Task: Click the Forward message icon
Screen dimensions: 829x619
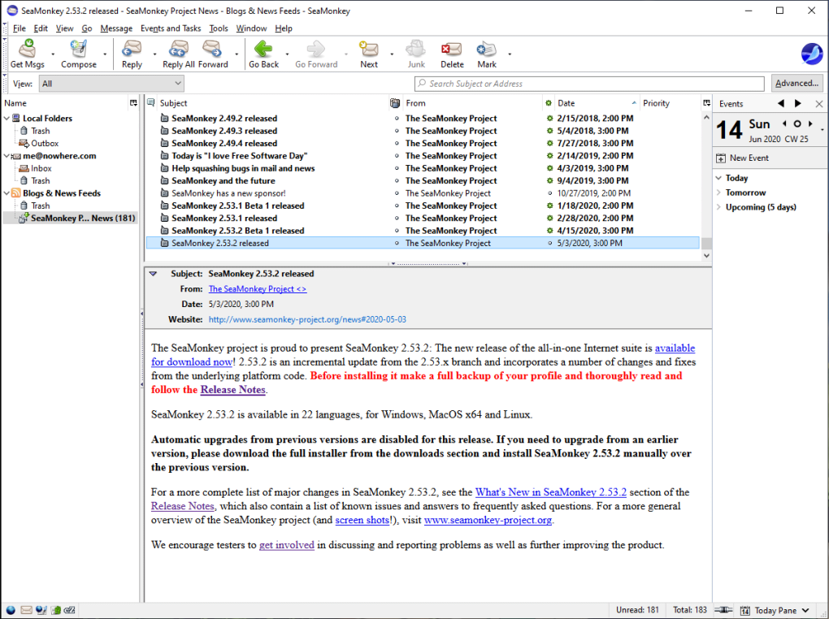Action: pos(212,49)
